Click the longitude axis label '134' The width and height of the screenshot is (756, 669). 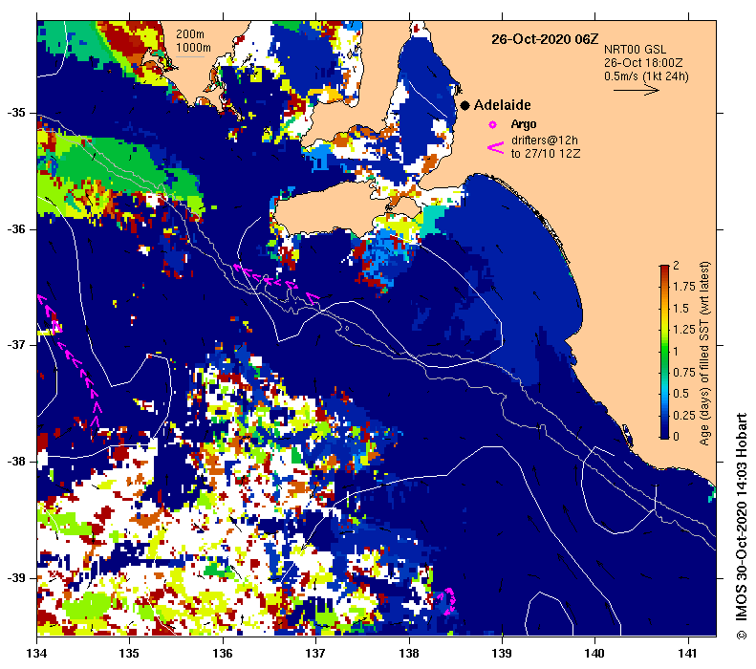pyautogui.click(x=36, y=654)
